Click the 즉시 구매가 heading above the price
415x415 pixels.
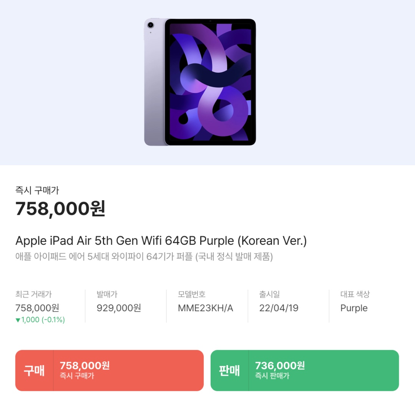(x=37, y=190)
